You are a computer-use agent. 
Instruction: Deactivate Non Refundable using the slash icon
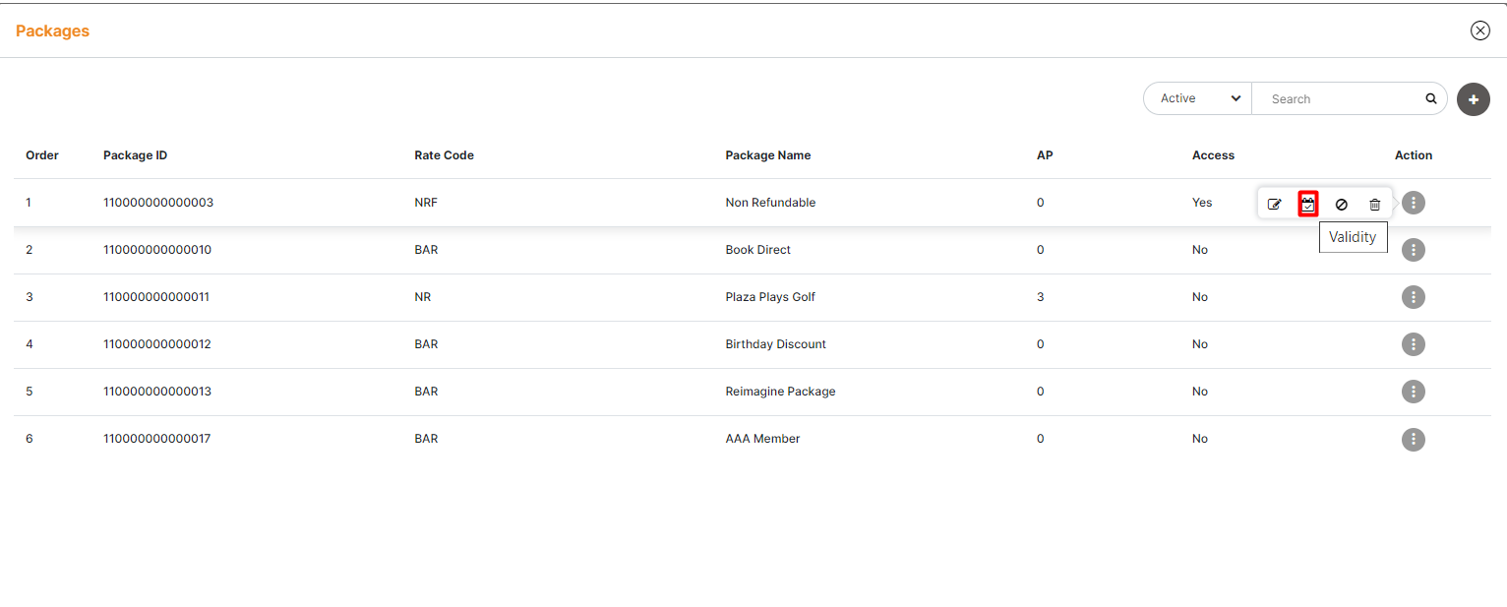[x=1341, y=204]
